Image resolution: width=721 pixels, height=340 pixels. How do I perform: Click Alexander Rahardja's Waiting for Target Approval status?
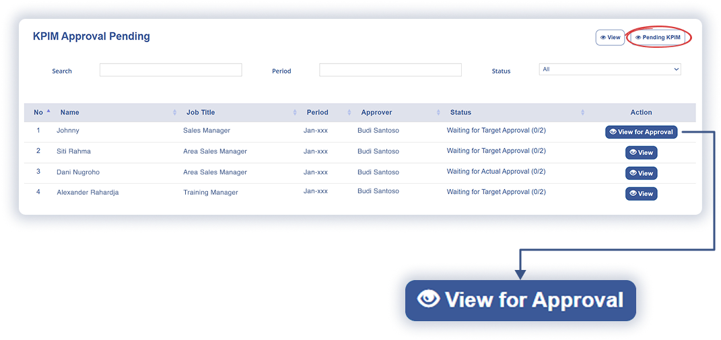(495, 192)
